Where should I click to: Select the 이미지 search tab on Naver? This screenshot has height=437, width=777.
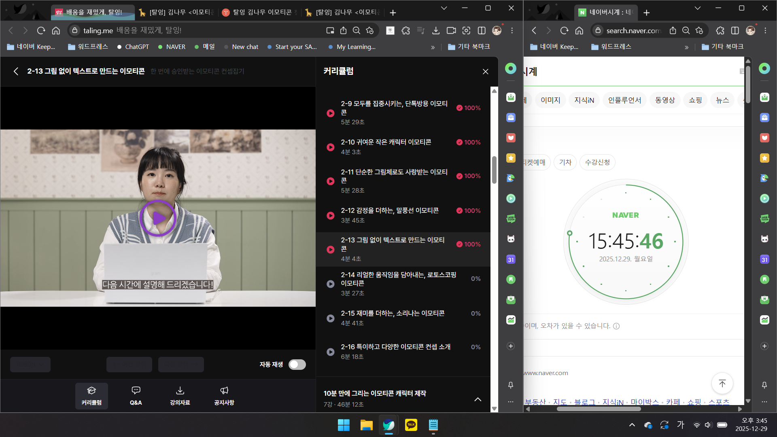click(x=550, y=100)
